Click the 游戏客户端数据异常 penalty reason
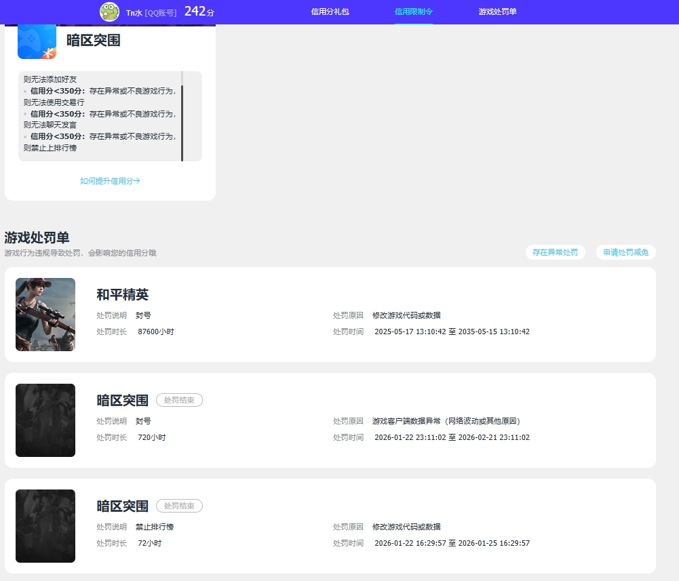This screenshot has height=581, width=679. click(446, 421)
